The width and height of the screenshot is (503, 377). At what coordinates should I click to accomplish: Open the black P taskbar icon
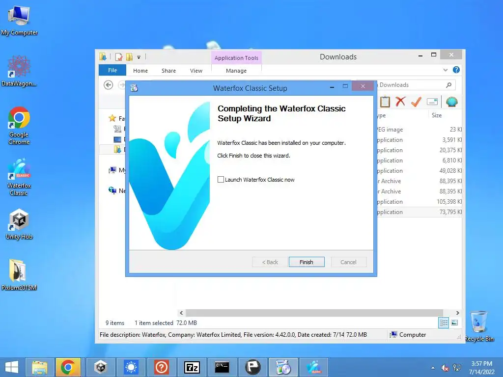[252, 367]
